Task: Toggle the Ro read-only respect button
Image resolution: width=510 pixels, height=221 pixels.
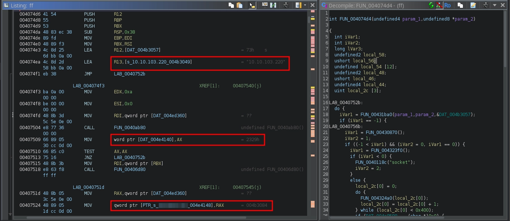Action: (447, 5)
